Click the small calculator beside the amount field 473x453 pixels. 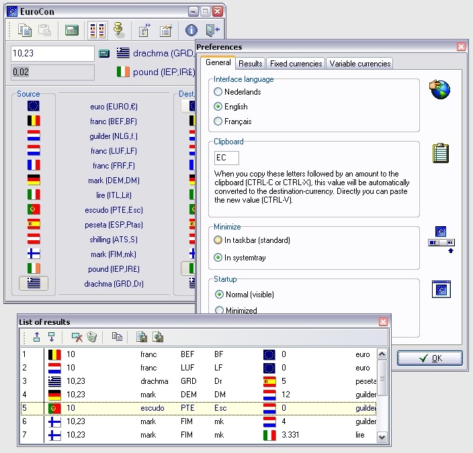pyautogui.click(x=104, y=54)
